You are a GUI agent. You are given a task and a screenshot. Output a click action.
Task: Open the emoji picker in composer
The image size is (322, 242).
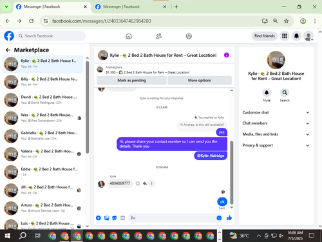click(219, 218)
